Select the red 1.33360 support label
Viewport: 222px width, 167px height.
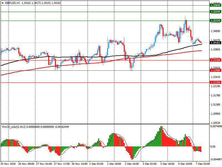click(x=216, y=60)
